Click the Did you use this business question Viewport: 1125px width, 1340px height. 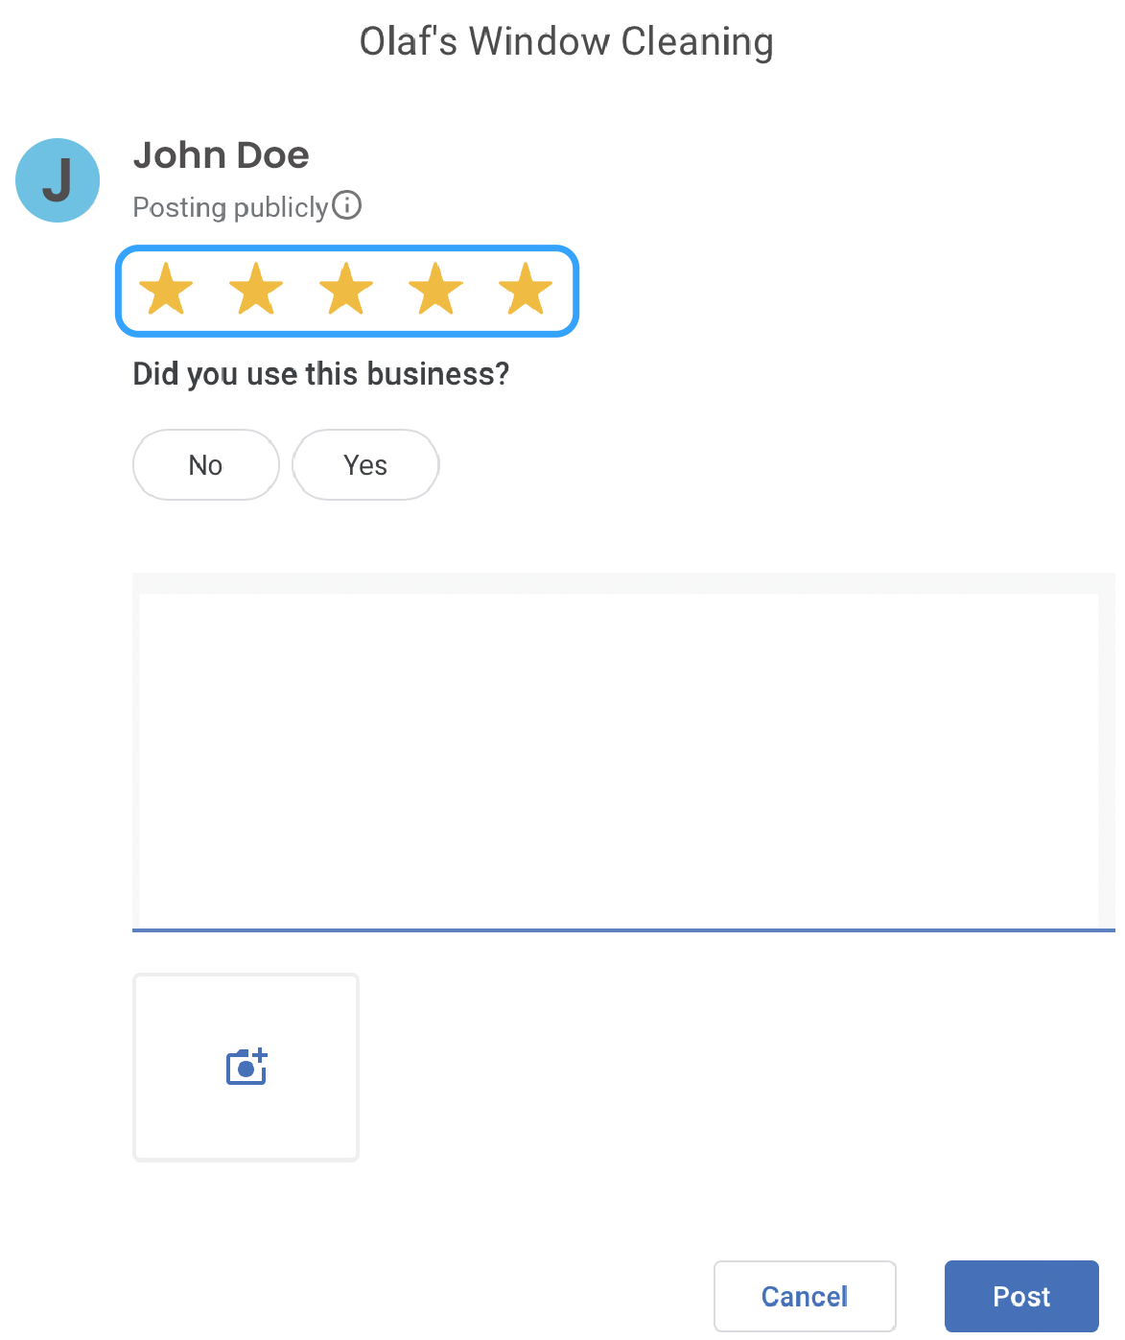[321, 374]
